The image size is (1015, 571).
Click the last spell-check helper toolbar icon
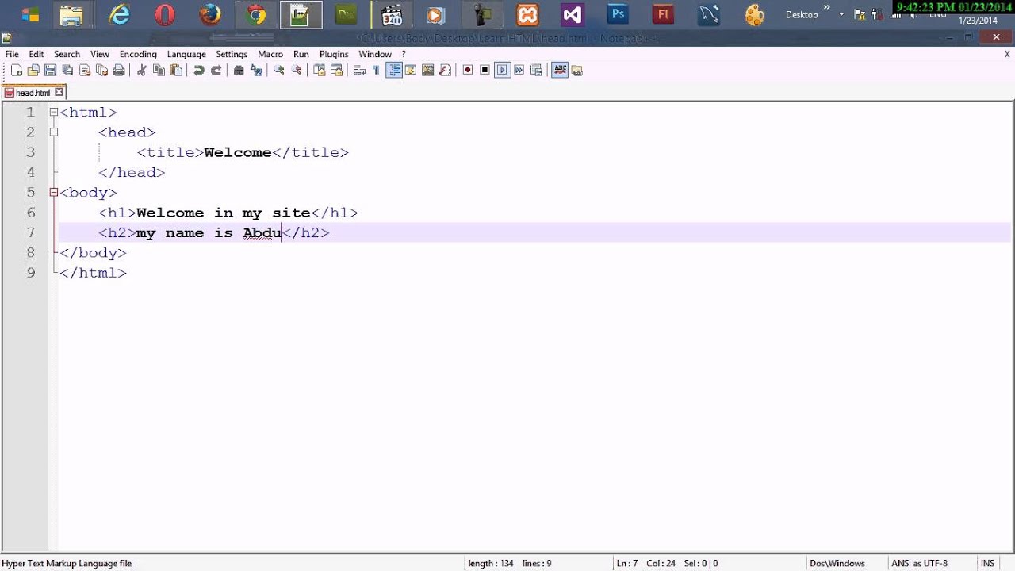tap(577, 71)
